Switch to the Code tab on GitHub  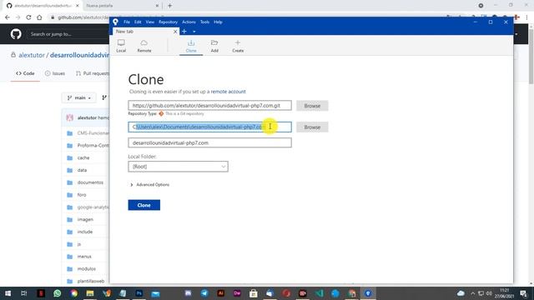click(x=25, y=73)
